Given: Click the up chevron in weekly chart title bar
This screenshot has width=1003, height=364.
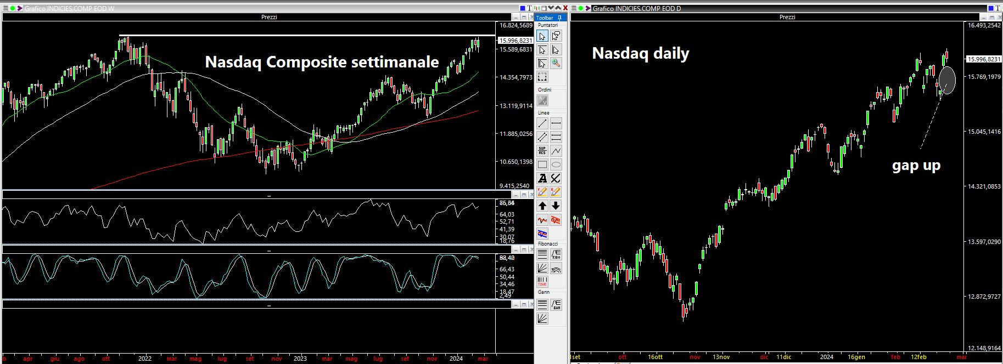Looking at the screenshot, I should pos(558,8).
